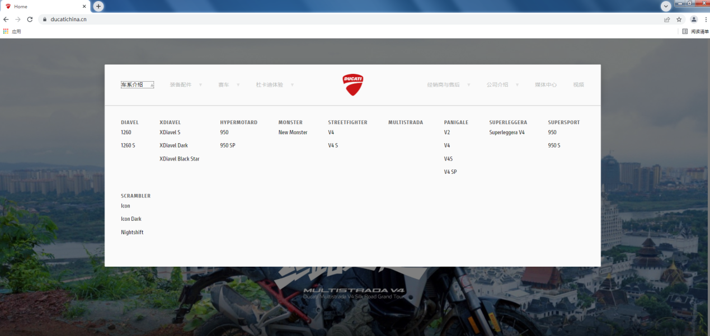
Task: Select the Home browser tab
Action: pyautogui.click(x=45, y=7)
